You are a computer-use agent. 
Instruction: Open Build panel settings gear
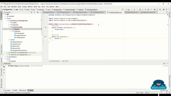164,63
